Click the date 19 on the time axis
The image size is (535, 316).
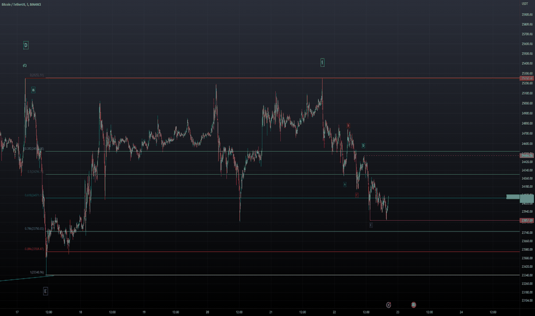(144, 312)
